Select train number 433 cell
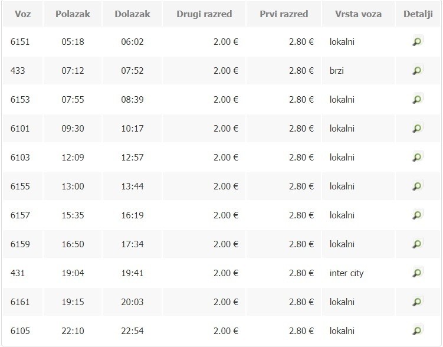 point(18,71)
